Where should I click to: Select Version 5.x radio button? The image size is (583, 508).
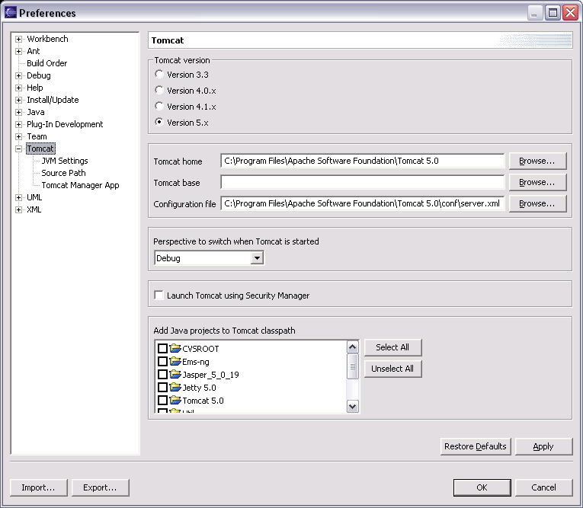tap(159, 122)
